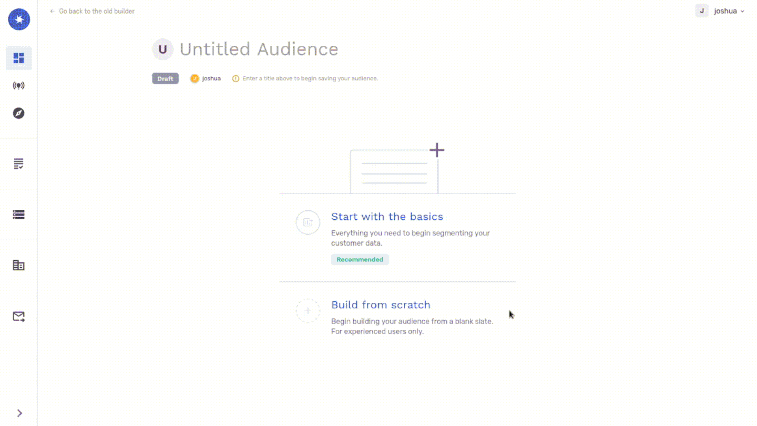Open the checklist icon in sidebar
Screen dimensions: 757x426
[x=19, y=164]
